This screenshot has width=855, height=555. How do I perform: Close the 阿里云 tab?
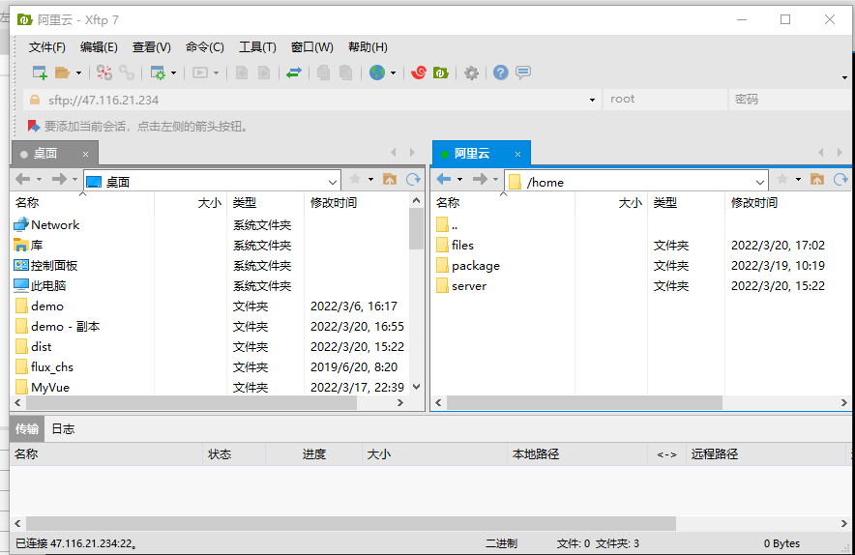click(x=518, y=155)
